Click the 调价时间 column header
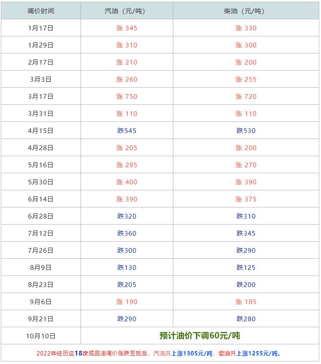The image size is (321, 364). (x=41, y=11)
